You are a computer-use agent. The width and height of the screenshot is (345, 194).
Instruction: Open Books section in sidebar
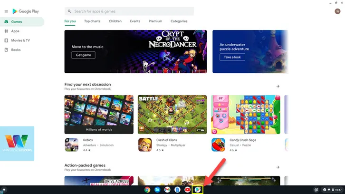click(16, 49)
